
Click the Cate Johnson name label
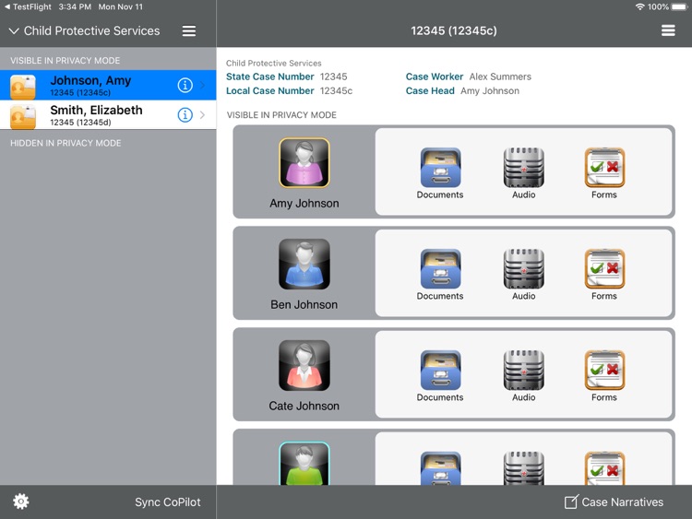pyautogui.click(x=304, y=407)
